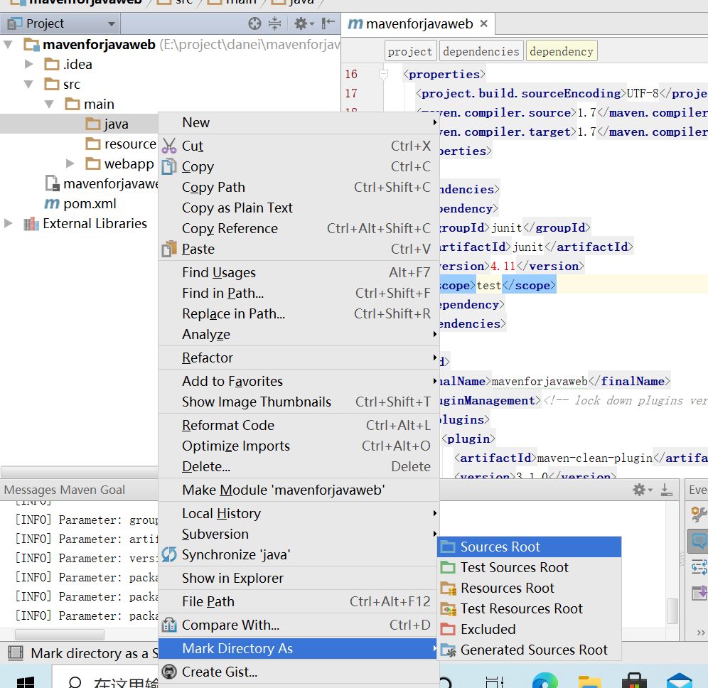This screenshot has width=708, height=688.
Task: Expand External Libraries node
Action: [x=8, y=223]
